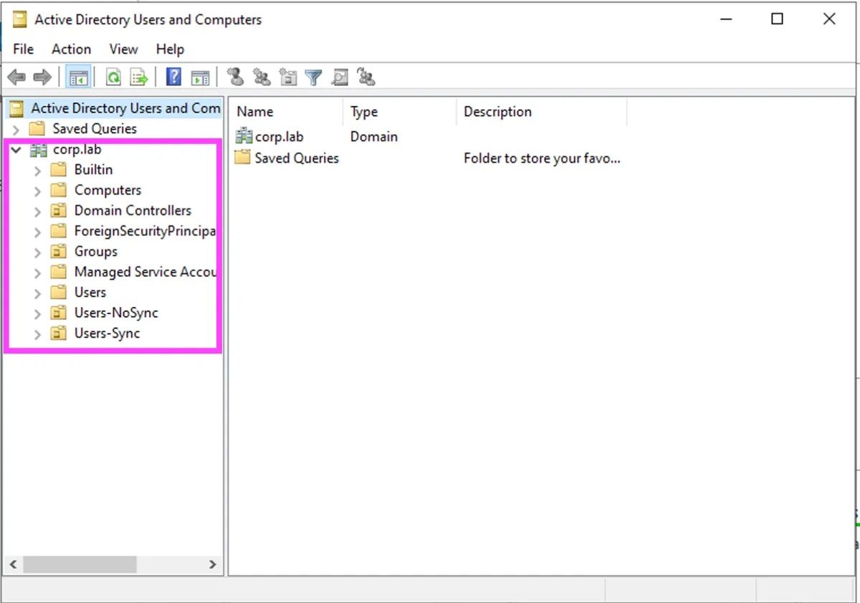Click the funnel Filter Options icon

(313, 77)
